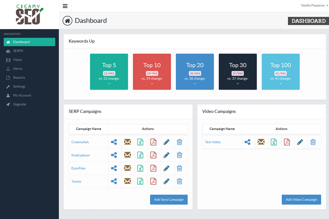Export KosExplorer campaign to Excel

pos(140,155)
